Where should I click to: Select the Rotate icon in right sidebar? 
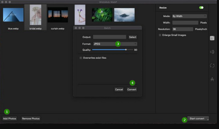(212, 65)
